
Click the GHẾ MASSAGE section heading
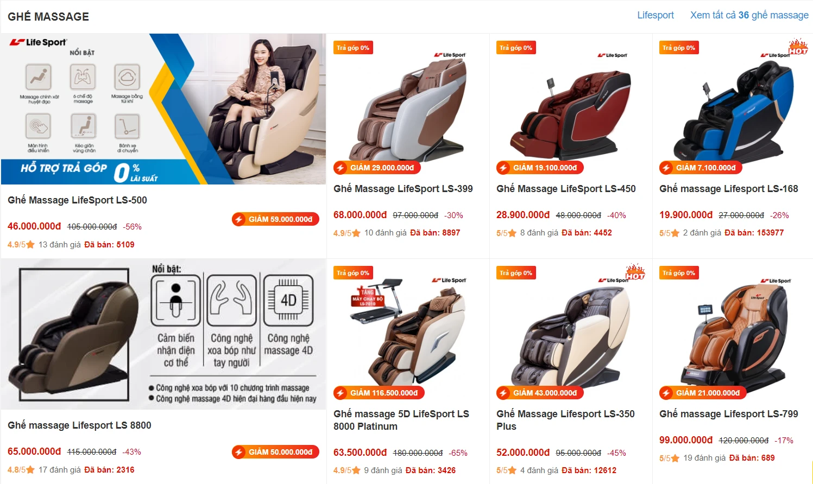48,17
